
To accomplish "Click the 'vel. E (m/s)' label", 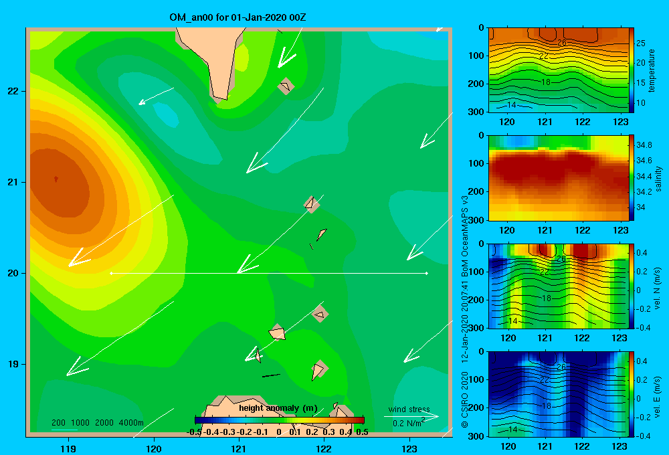I will [x=658, y=397].
